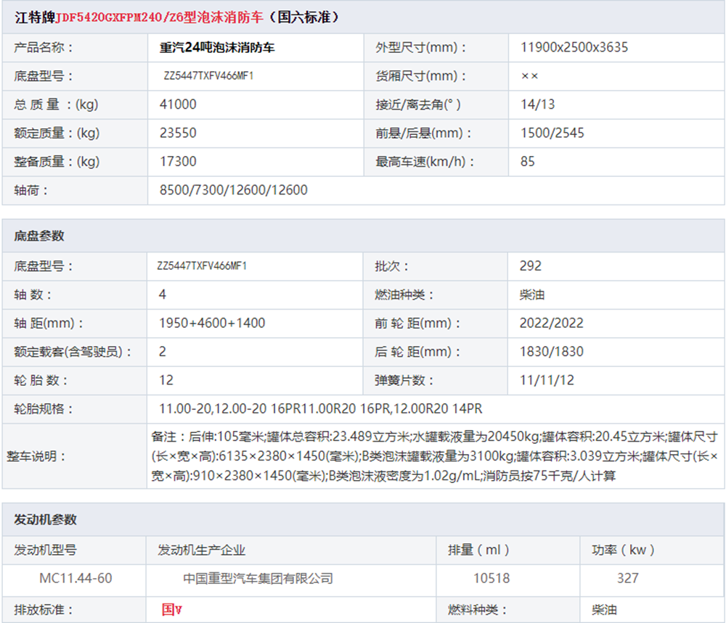Click approach/departure angle value 14/13

(537, 104)
